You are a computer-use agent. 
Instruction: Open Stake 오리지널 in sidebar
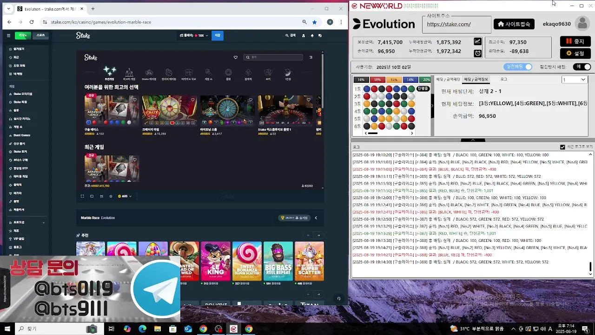tap(24, 94)
